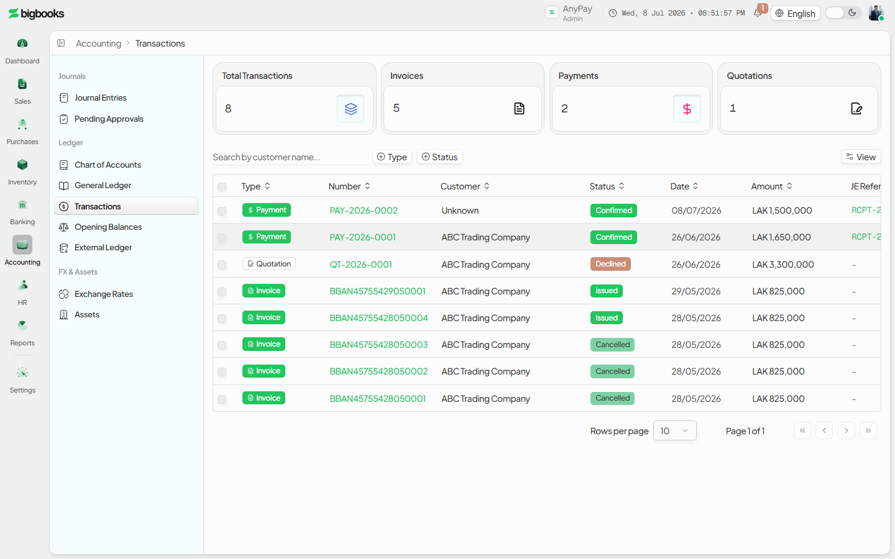Open Chart of Accounts

[126, 165]
